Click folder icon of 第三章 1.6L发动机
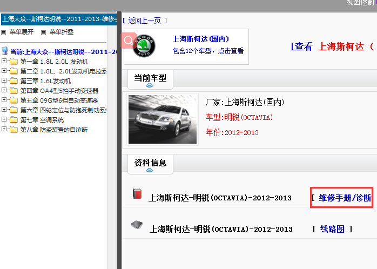 pyautogui.click(x=14, y=81)
